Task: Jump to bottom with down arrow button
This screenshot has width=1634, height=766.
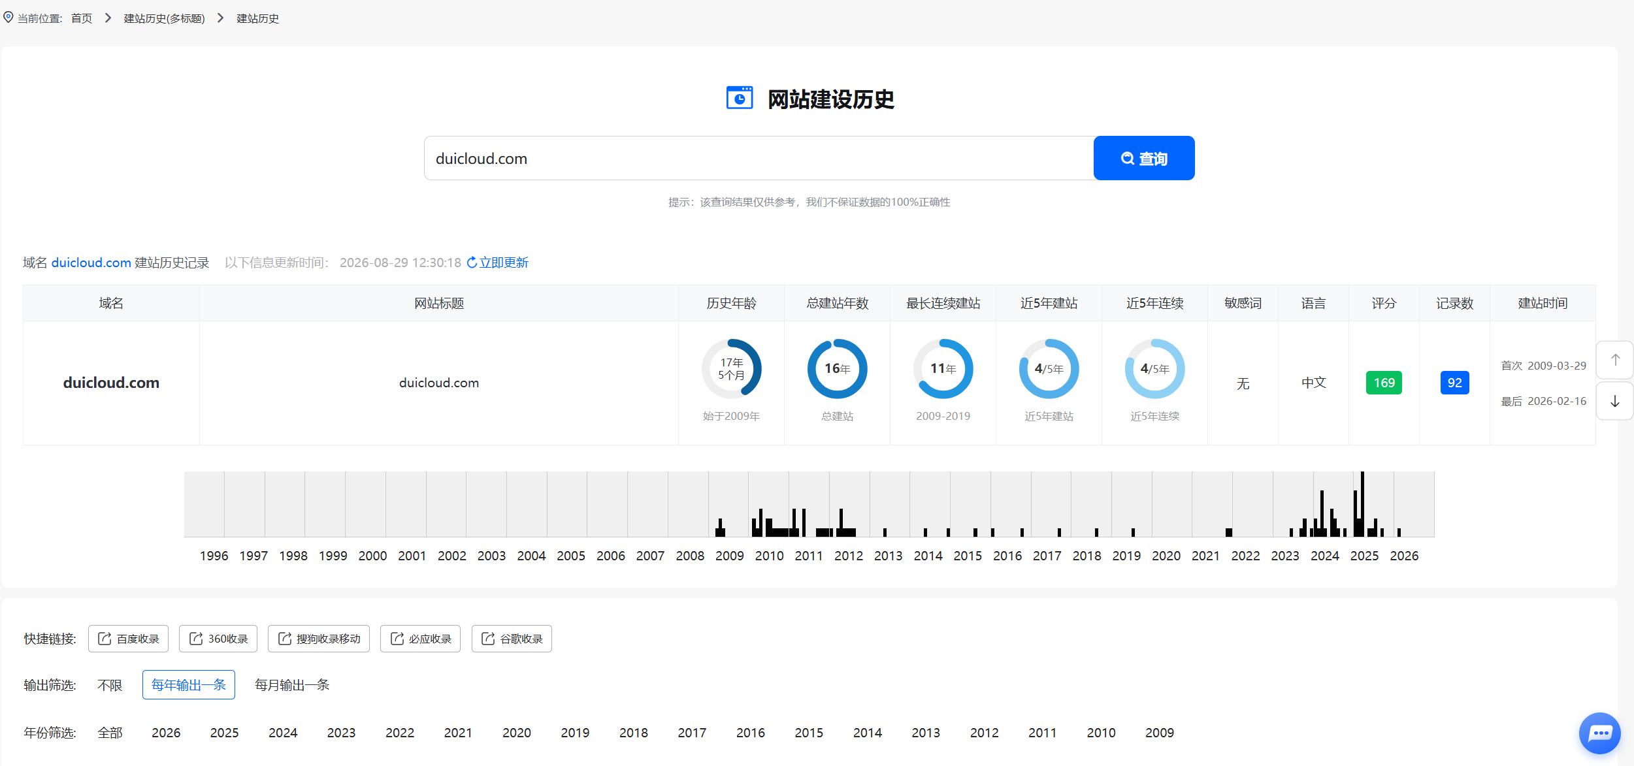Action: pyautogui.click(x=1615, y=401)
